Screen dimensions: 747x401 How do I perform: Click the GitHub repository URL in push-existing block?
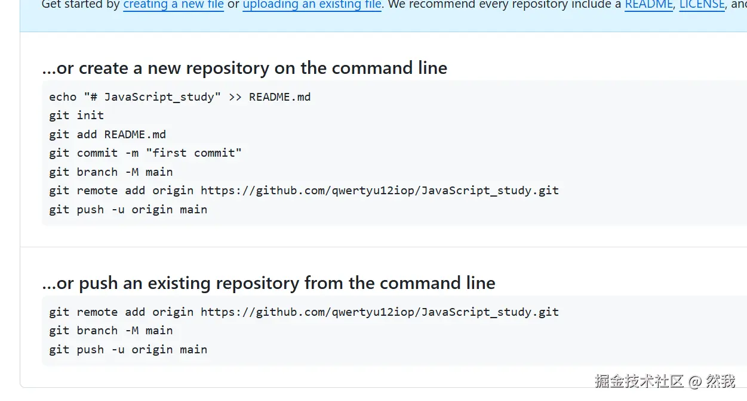pos(379,312)
